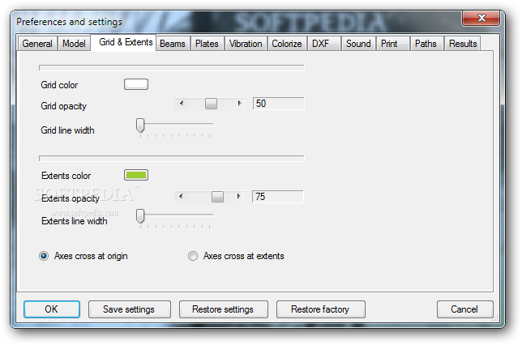Click the Extents opacity value field

pyautogui.click(x=278, y=197)
